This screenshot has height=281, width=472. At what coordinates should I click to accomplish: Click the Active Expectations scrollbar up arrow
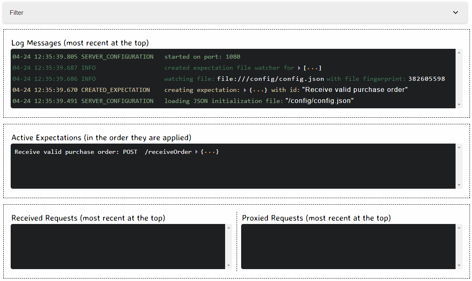click(x=459, y=147)
